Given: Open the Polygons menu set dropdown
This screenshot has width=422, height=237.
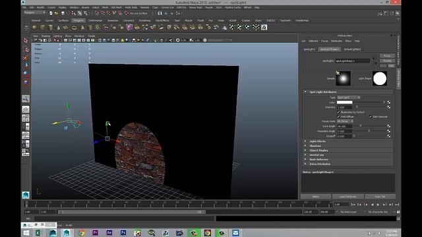Looking at the screenshot, I should [35, 13].
